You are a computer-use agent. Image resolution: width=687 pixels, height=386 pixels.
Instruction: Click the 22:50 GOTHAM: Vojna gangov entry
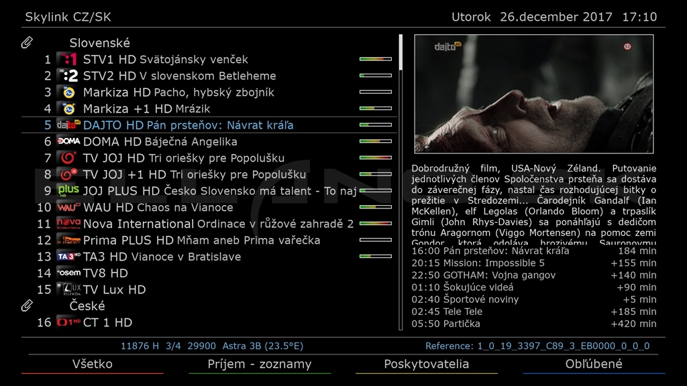coord(533,275)
